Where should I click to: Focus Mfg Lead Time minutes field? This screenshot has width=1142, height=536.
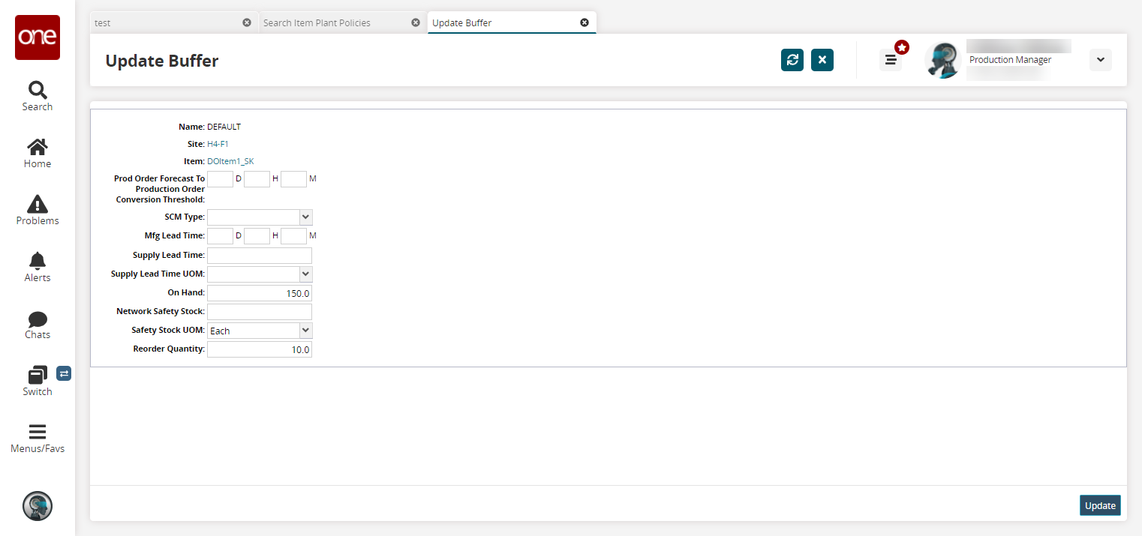point(294,236)
